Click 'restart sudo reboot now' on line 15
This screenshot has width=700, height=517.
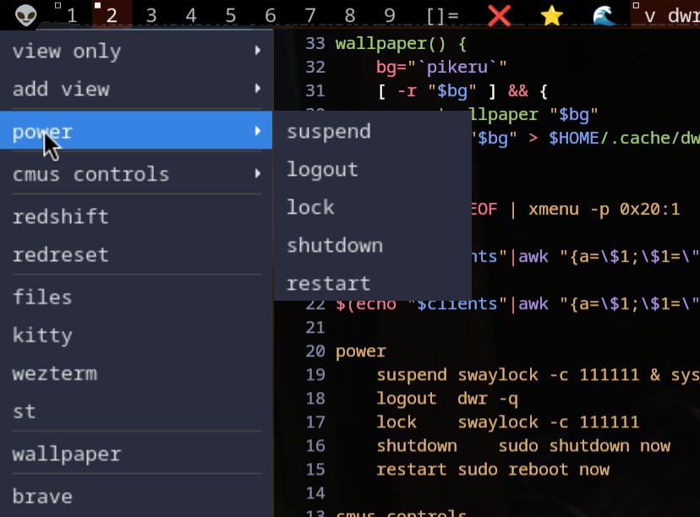pyautogui.click(x=493, y=469)
